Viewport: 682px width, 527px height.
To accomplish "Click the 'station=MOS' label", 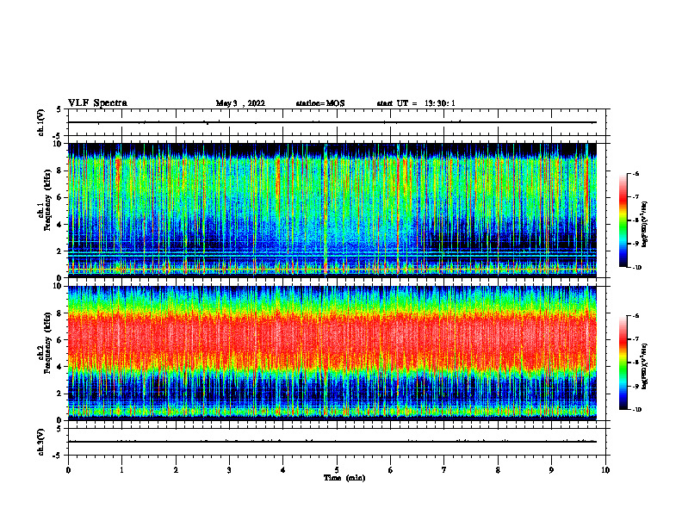I will [320, 103].
